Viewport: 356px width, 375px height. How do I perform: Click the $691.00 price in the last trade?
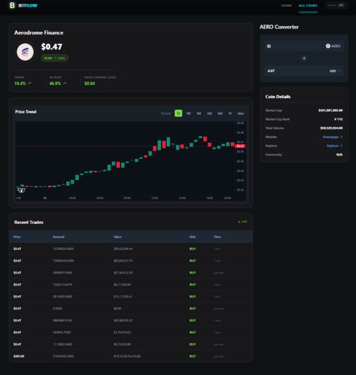pyautogui.click(x=19, y=356)
